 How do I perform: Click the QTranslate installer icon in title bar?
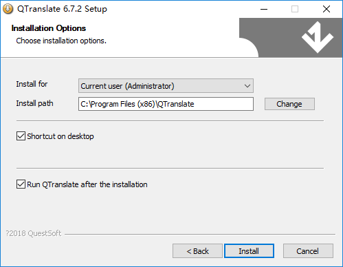coord(8,9)
